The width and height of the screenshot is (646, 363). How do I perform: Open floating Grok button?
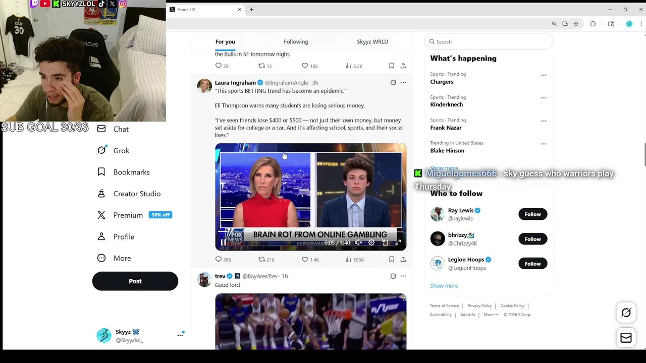(x=626, y=313)
